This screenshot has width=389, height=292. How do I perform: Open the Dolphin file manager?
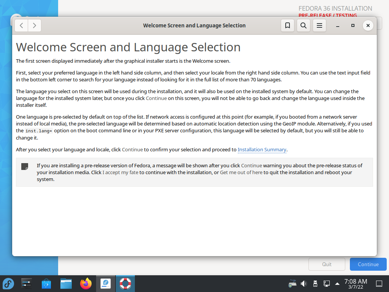click(x=66, y=284)
